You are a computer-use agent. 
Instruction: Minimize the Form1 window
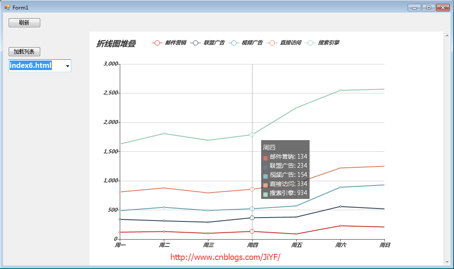pyautogui.click(x=414, y=8)
